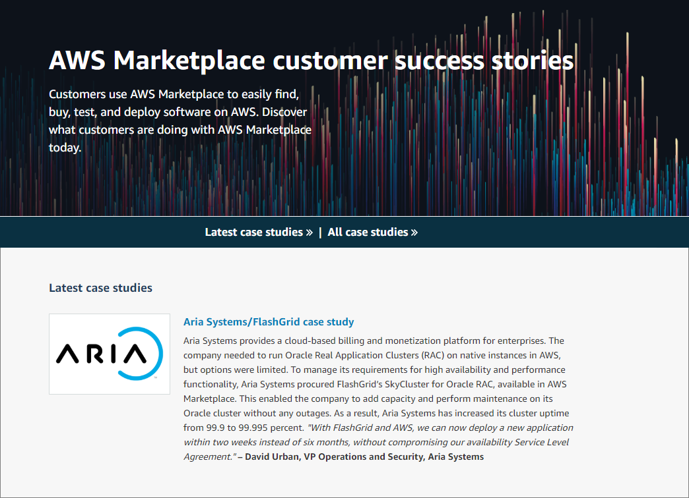Viewport: 689px width, 498px height.
Task: Click the David Urban attribution text
Action: coord(364,456)
